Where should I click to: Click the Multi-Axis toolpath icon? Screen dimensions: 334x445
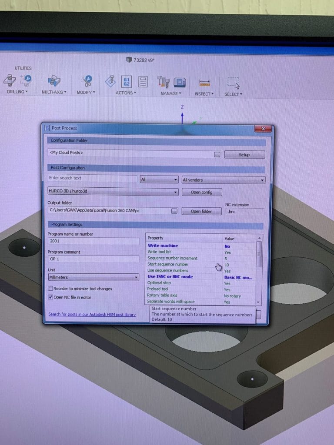53,81
